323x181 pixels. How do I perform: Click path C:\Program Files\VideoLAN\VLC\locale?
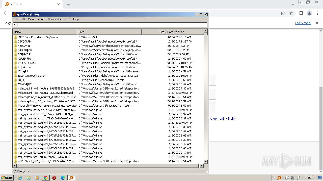click(101, 80)
